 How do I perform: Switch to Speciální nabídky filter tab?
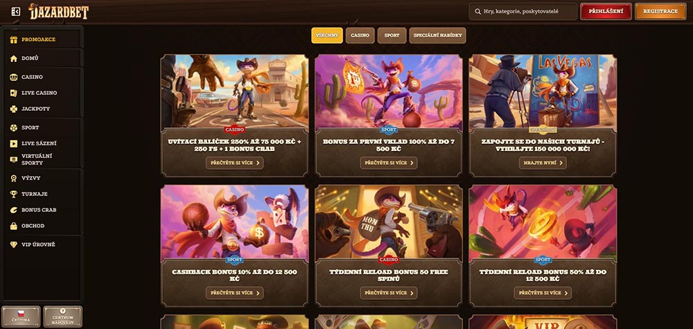click(x=437, y=35)
